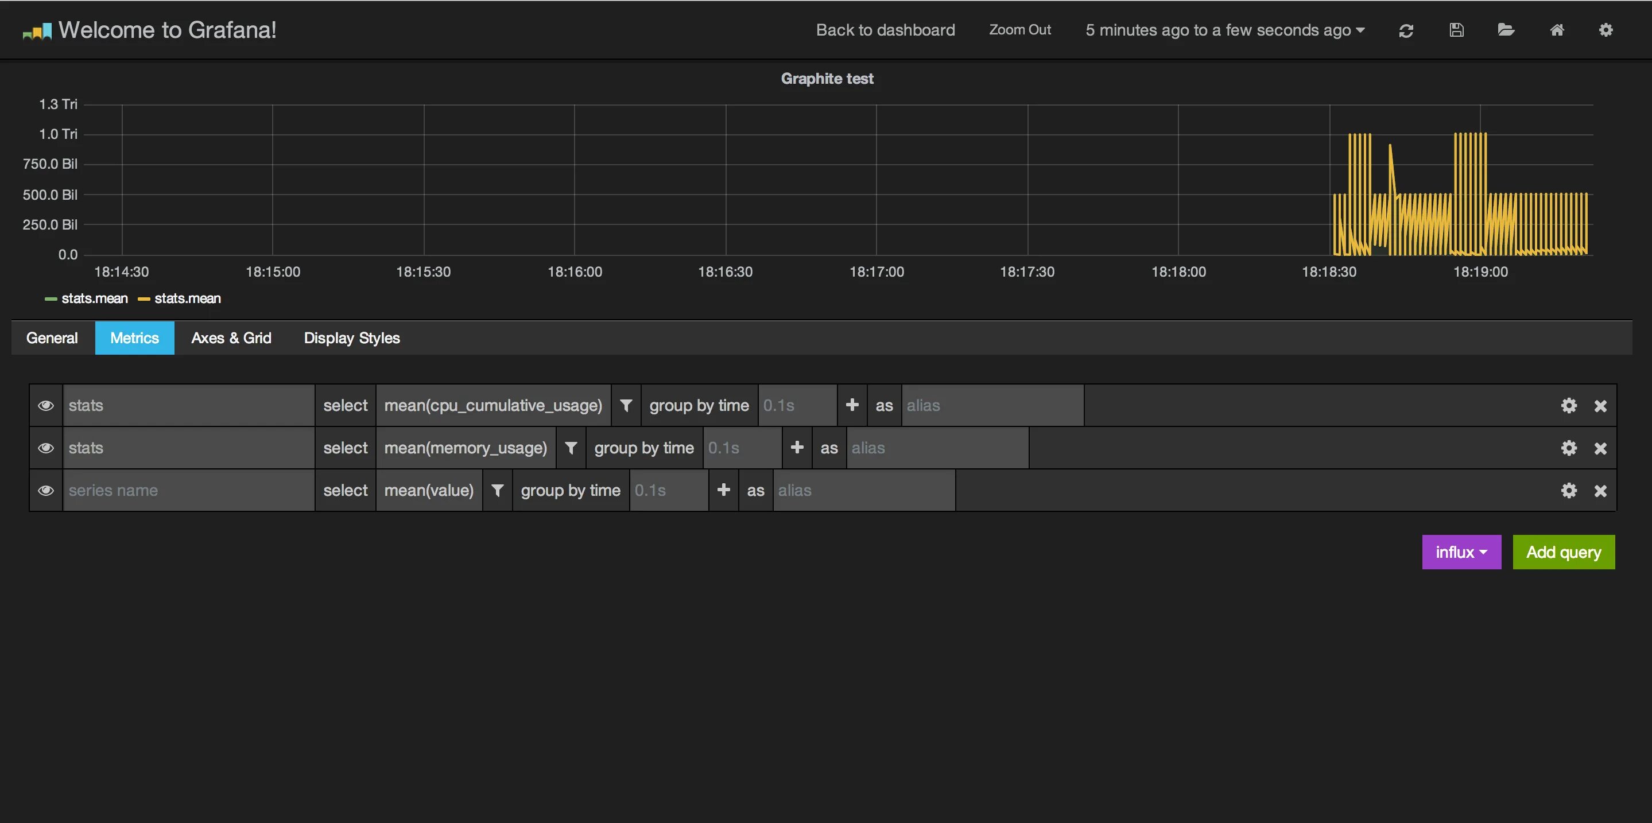Click the Welcome to Grafana! title
1652x823 pixels.
click(168, 30)
